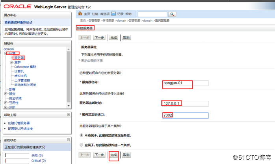
Task: Click top 完成 button
Action: [113, 37]
